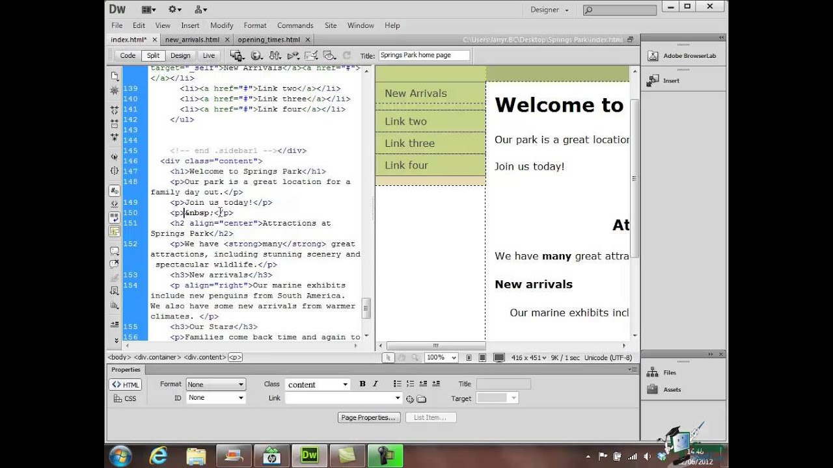Toggle Live view on
This screenshot has width=833, height=468.
[x=208, y=56]
